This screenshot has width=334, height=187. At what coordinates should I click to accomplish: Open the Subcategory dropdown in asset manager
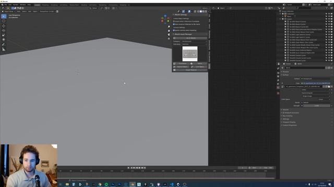pos(194,44)
